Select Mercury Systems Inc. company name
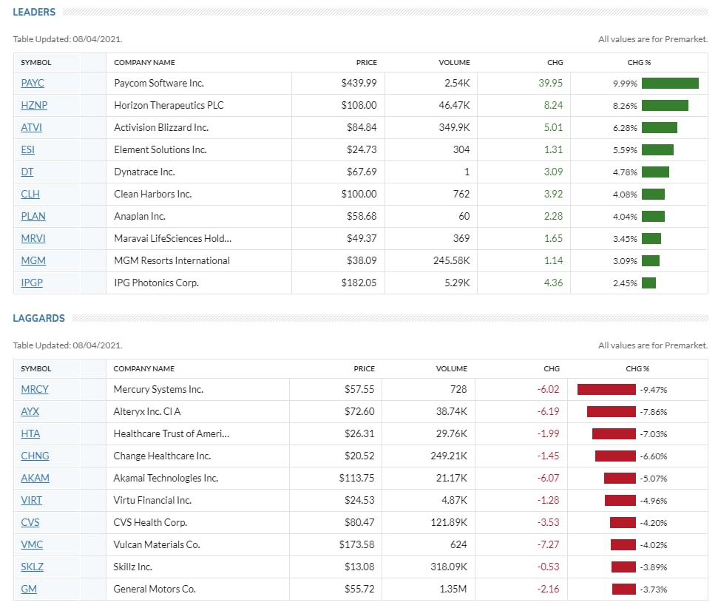 point(158,390)
